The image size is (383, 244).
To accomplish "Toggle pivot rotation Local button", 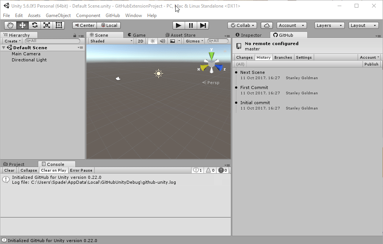I will [x=109, y=25].
